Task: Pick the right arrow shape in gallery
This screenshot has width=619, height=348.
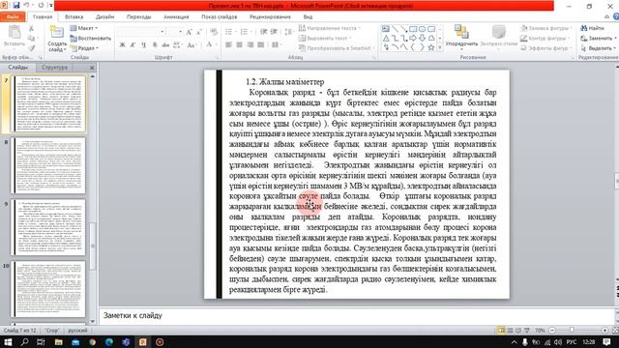Action: [x=413, y=39]
